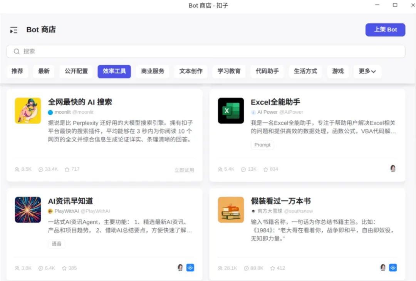
Task: Click the @southsnow author handle
Action: coord(299,211)
